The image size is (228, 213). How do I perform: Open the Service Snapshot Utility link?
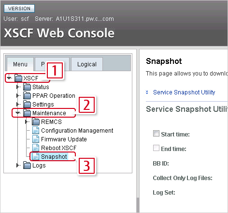(x=184, y=92)
